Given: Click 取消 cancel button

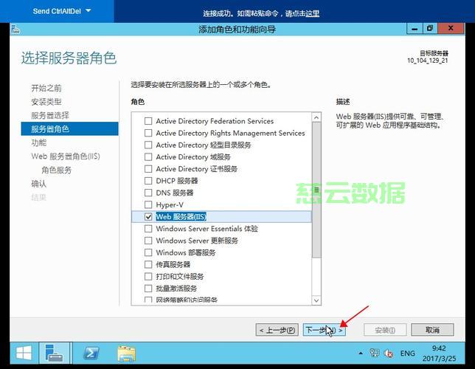Looking at the screenshot, I should coord(432,330).
